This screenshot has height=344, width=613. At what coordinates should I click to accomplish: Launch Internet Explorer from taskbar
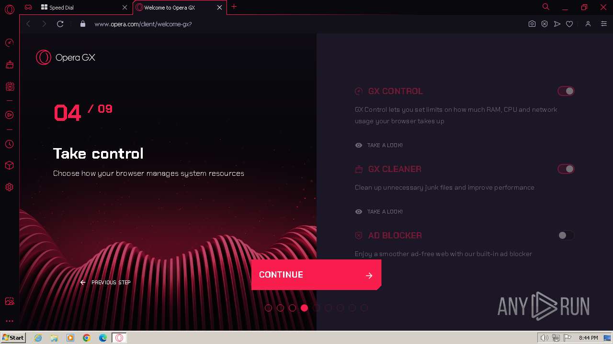pyautogui.click(x=38, y=338)
